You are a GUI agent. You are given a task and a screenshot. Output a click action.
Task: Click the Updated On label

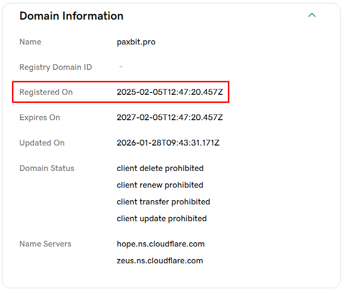click(x=42, y=143)
